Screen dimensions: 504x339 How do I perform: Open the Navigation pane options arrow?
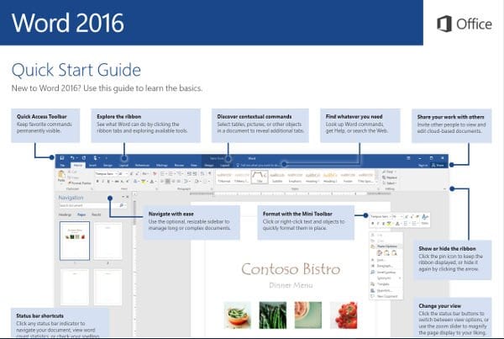click(x=123, y=197)
